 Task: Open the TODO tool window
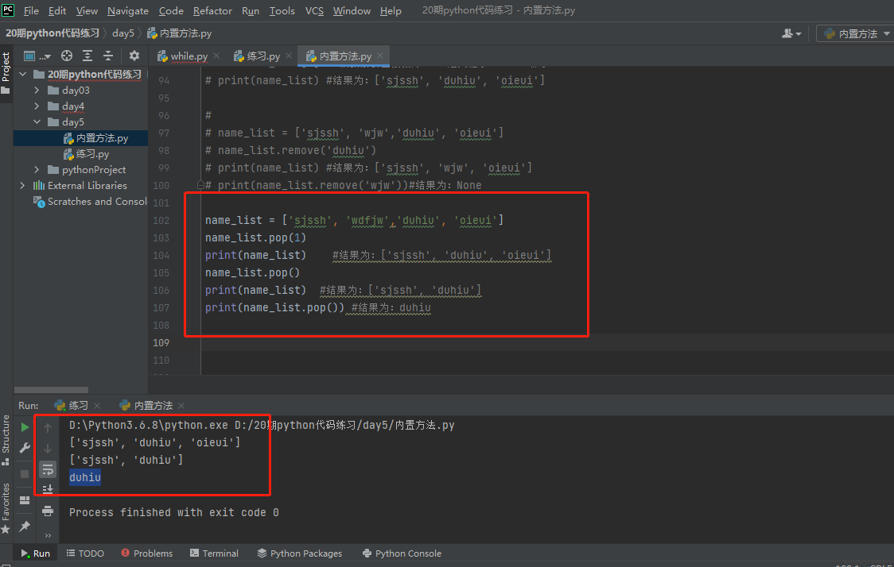click(x=85, y=553)
